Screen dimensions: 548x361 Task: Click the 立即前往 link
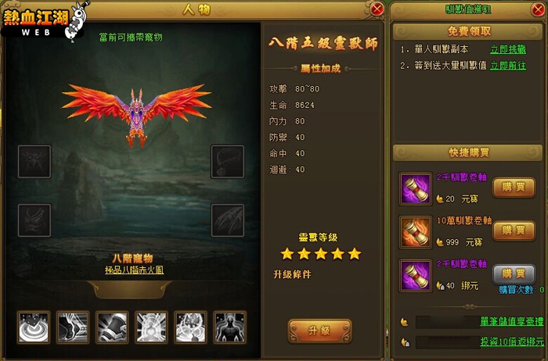(508, 66)
